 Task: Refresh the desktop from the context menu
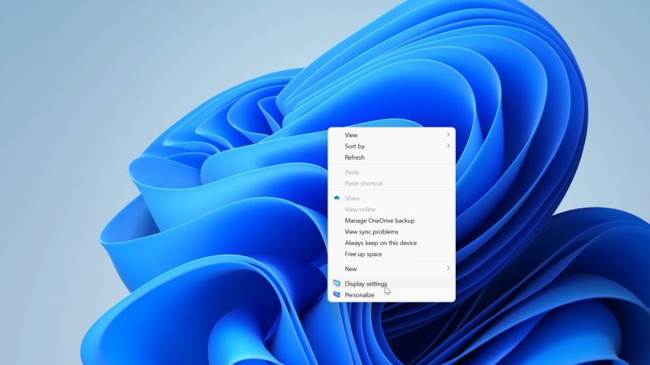tap(392, 157)
